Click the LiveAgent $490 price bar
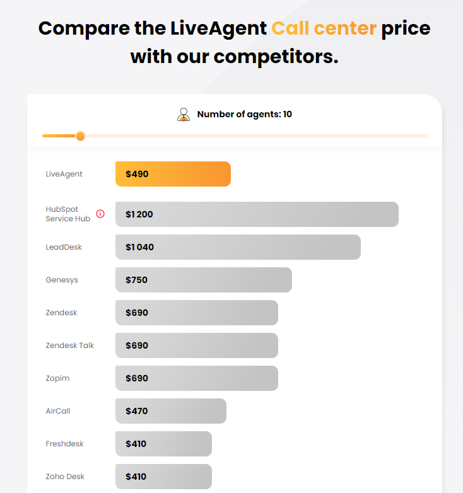463x493 pixels. tap(173, 174)
